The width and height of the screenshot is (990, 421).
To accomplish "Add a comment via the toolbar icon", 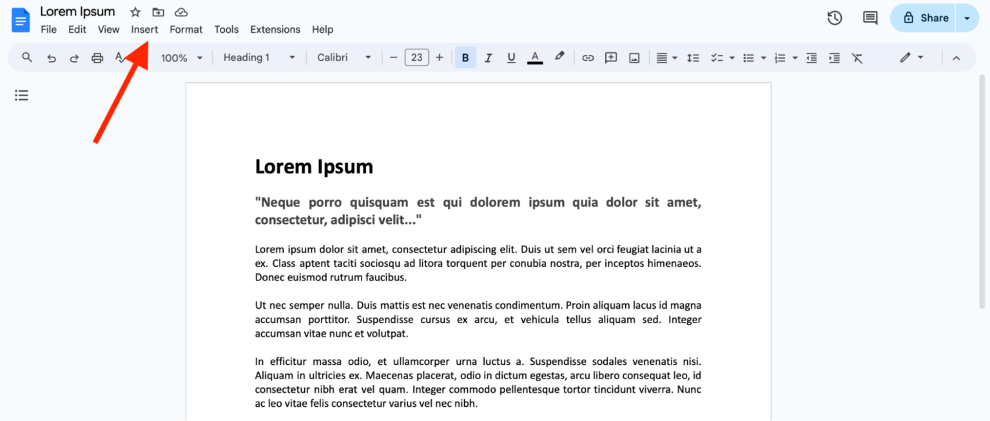I will point(610,57).
